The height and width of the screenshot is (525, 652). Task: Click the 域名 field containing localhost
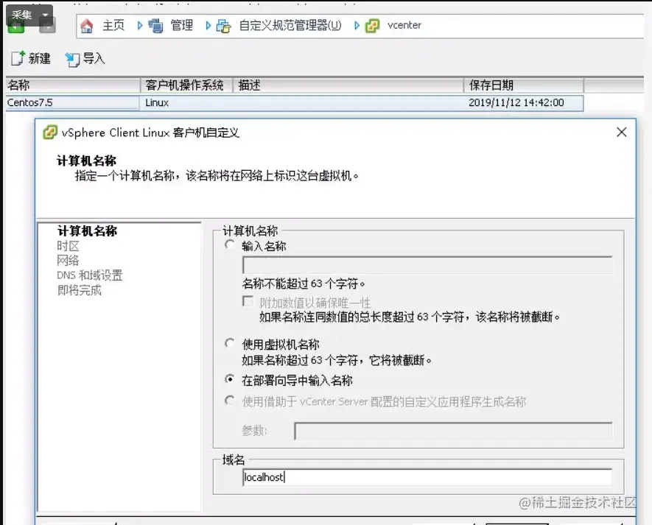(x=427, y=477)
